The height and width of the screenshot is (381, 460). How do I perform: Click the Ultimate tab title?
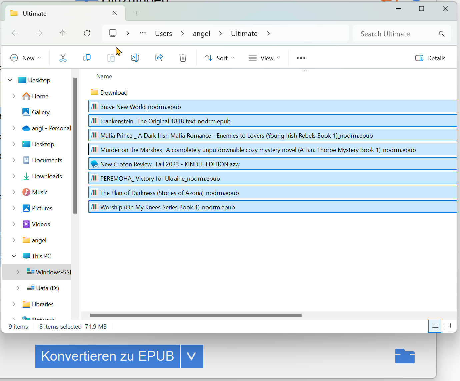35,13
